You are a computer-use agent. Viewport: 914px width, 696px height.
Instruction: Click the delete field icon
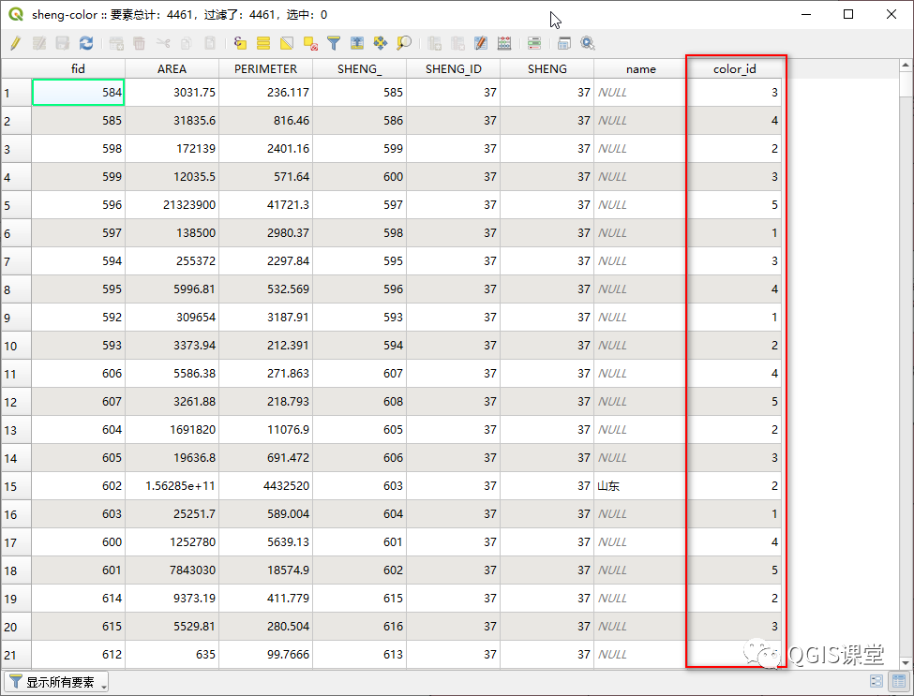tap(457, 43)
